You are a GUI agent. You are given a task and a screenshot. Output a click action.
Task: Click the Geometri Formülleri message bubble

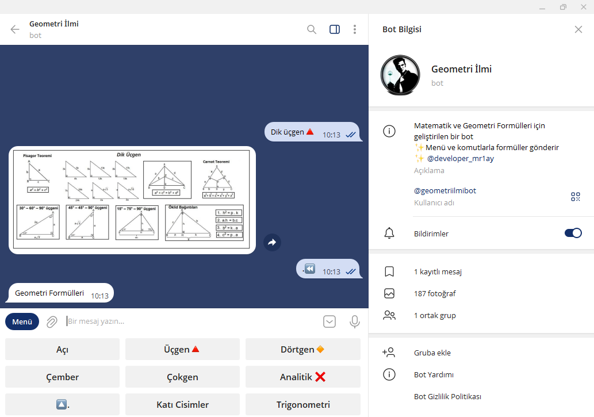(60, 293)
